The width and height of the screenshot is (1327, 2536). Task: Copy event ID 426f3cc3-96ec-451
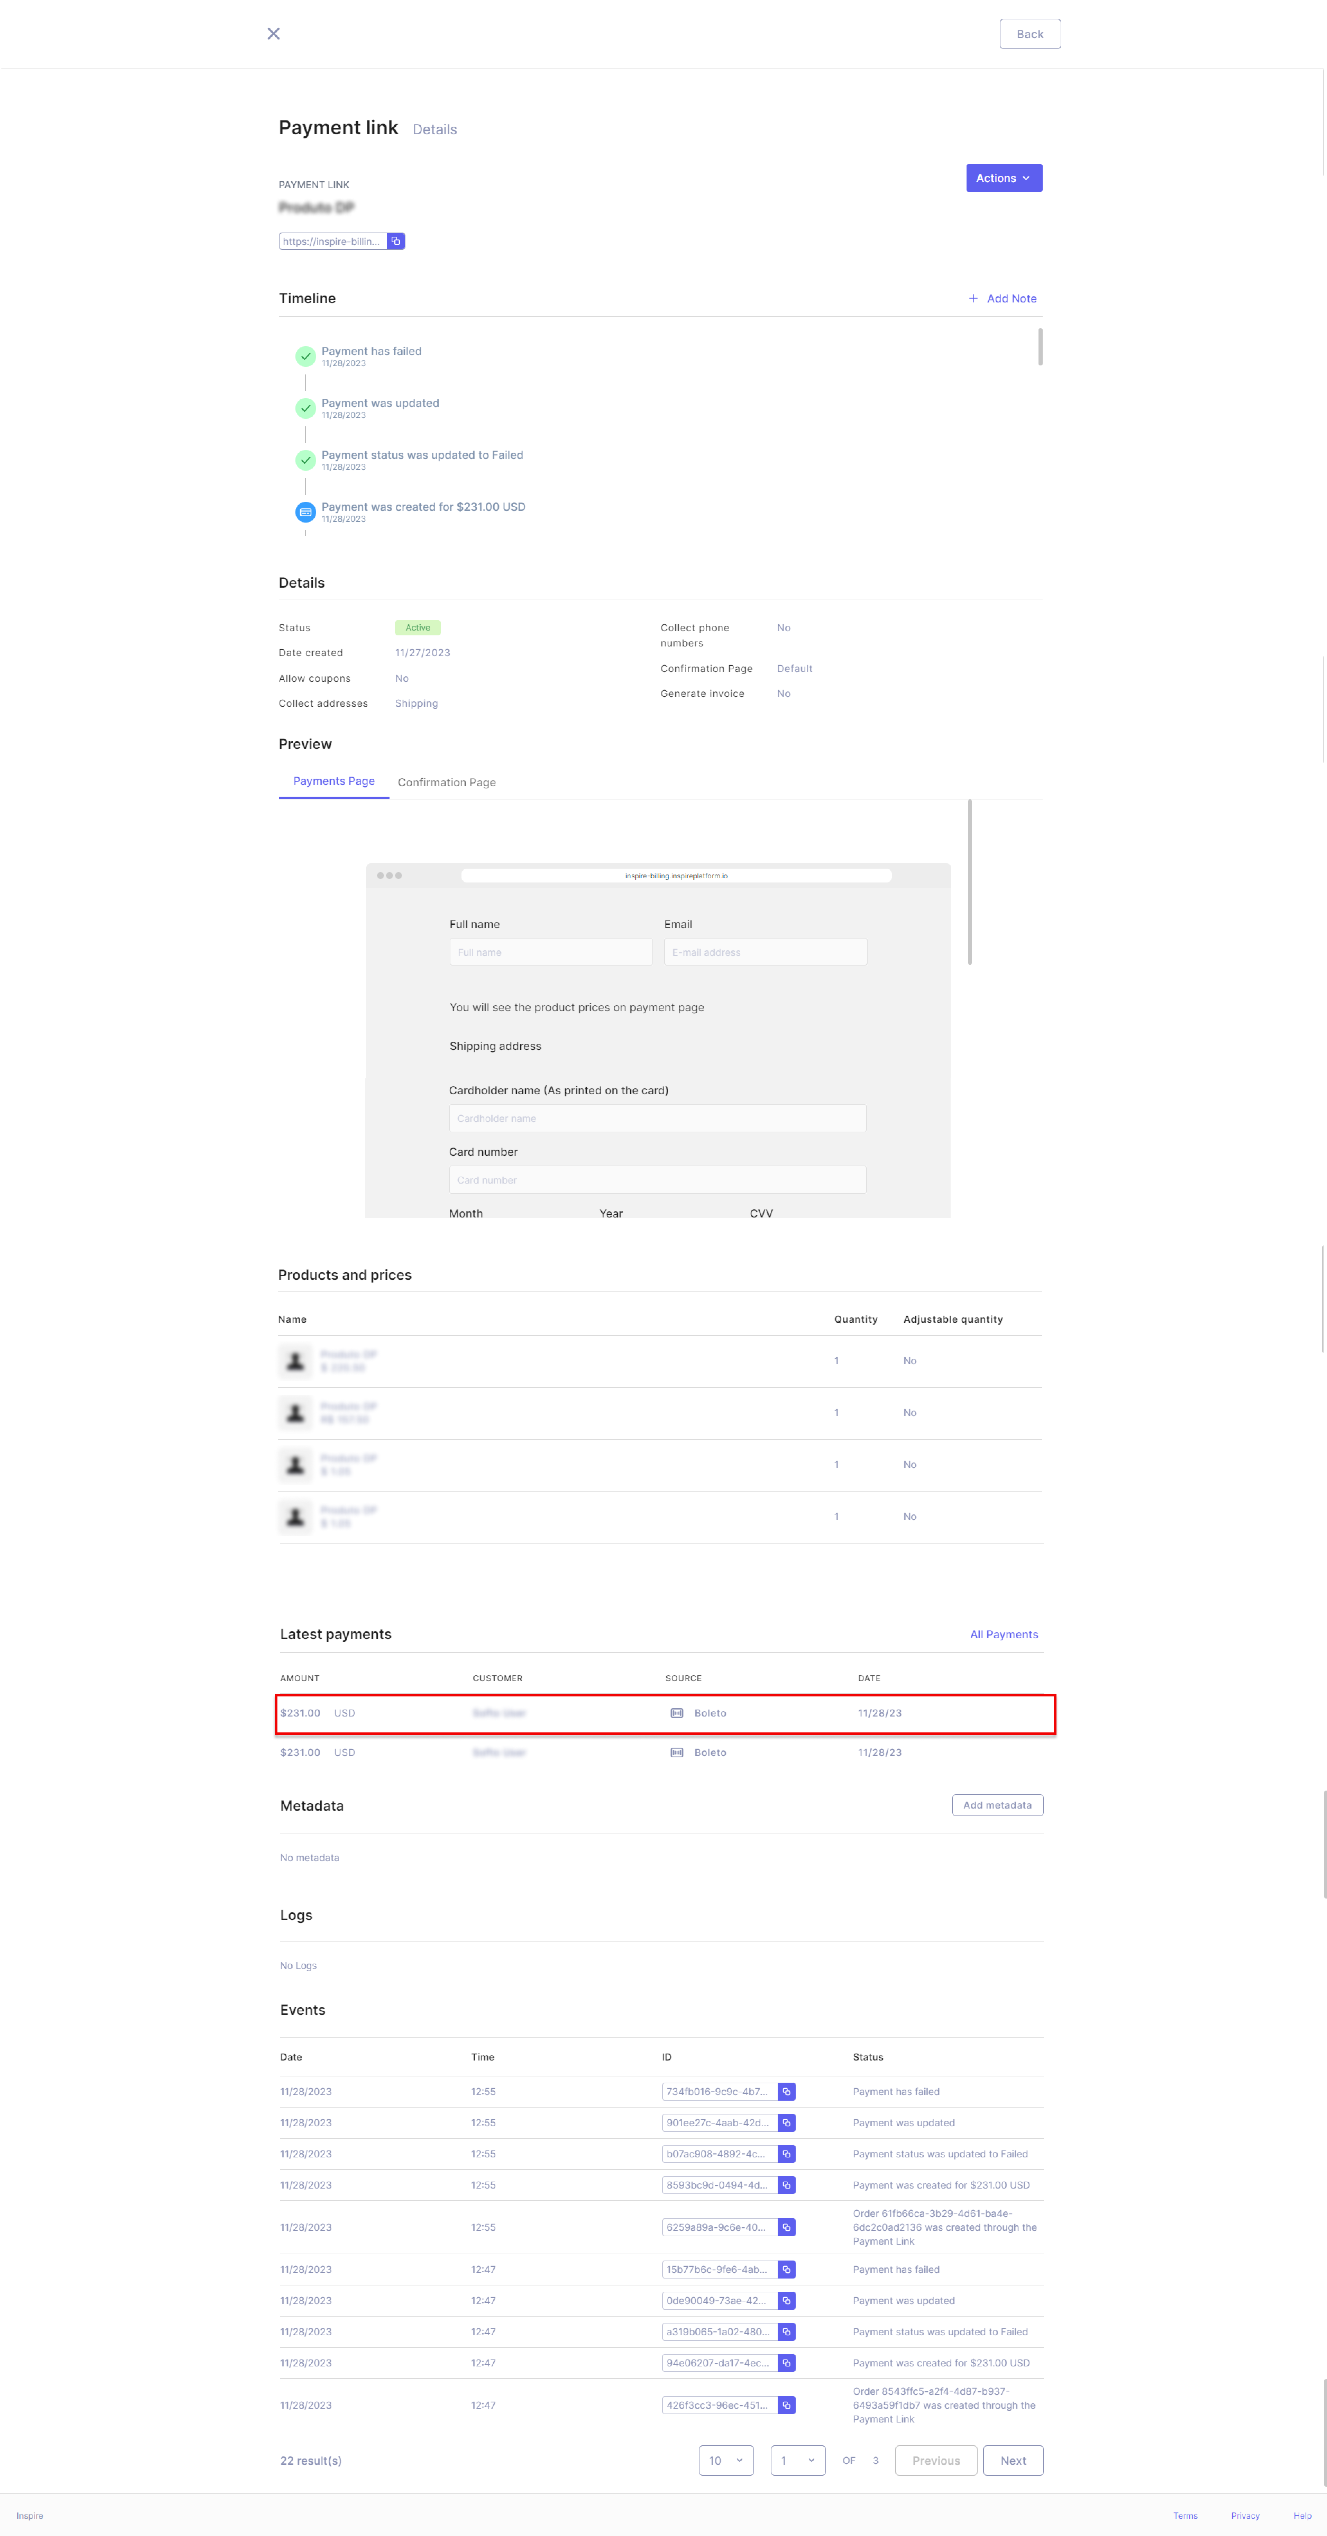tap(787, 2405)
